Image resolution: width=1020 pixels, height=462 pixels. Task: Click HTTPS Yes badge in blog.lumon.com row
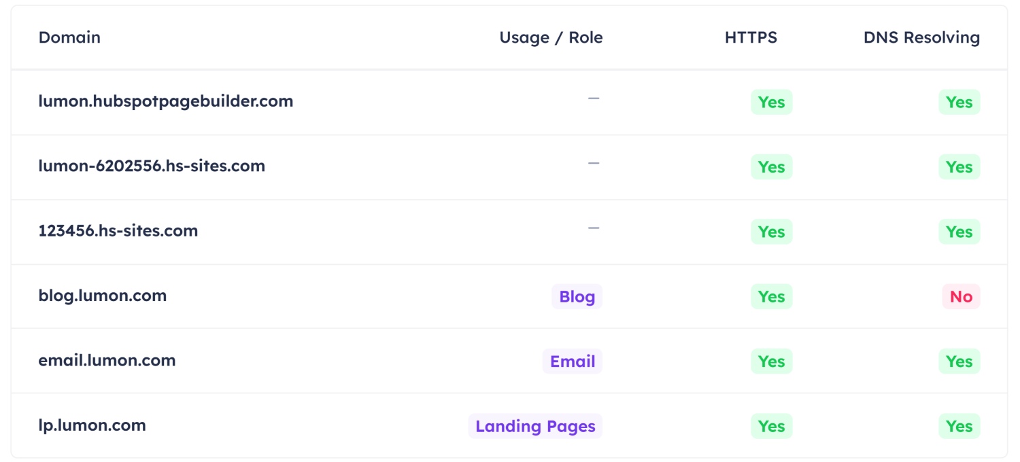pyautogui.click(x=771, y=297)
